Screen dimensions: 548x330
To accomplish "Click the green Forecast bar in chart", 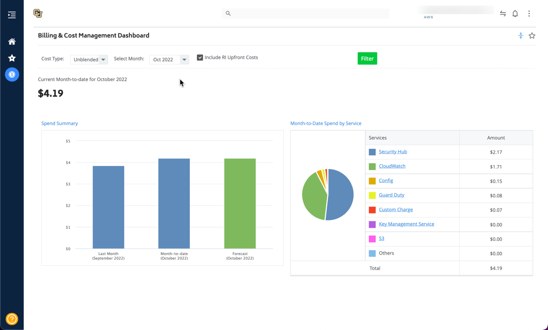I will pos(239,203).
